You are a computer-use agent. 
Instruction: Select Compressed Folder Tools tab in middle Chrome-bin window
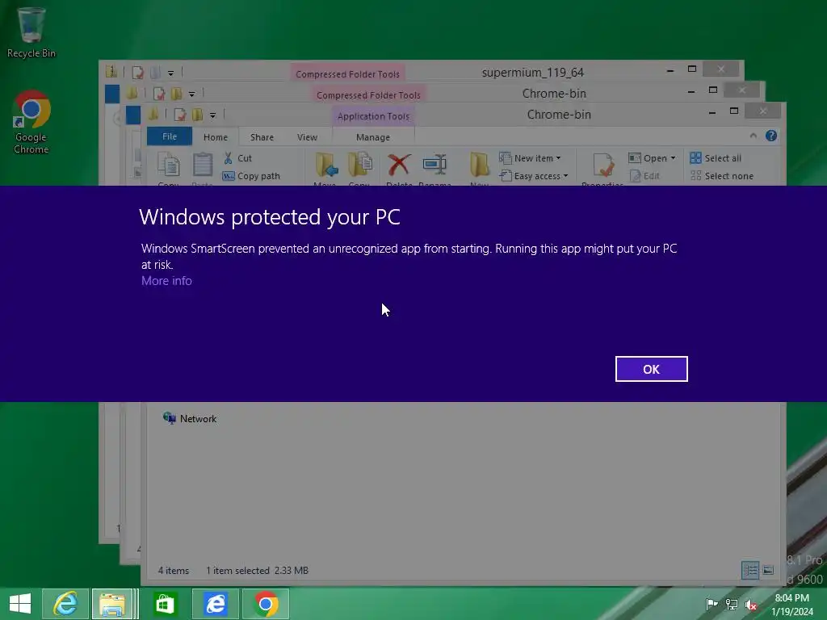pos(368,95)
